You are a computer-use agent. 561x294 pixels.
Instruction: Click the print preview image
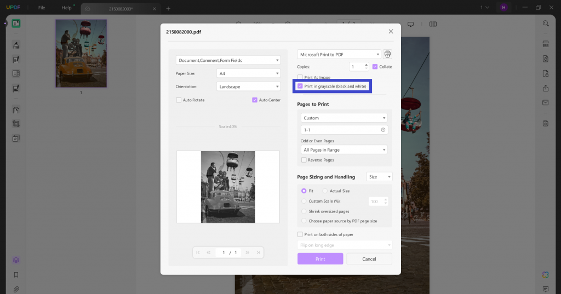pyautogui.click(x=228, y=187)
